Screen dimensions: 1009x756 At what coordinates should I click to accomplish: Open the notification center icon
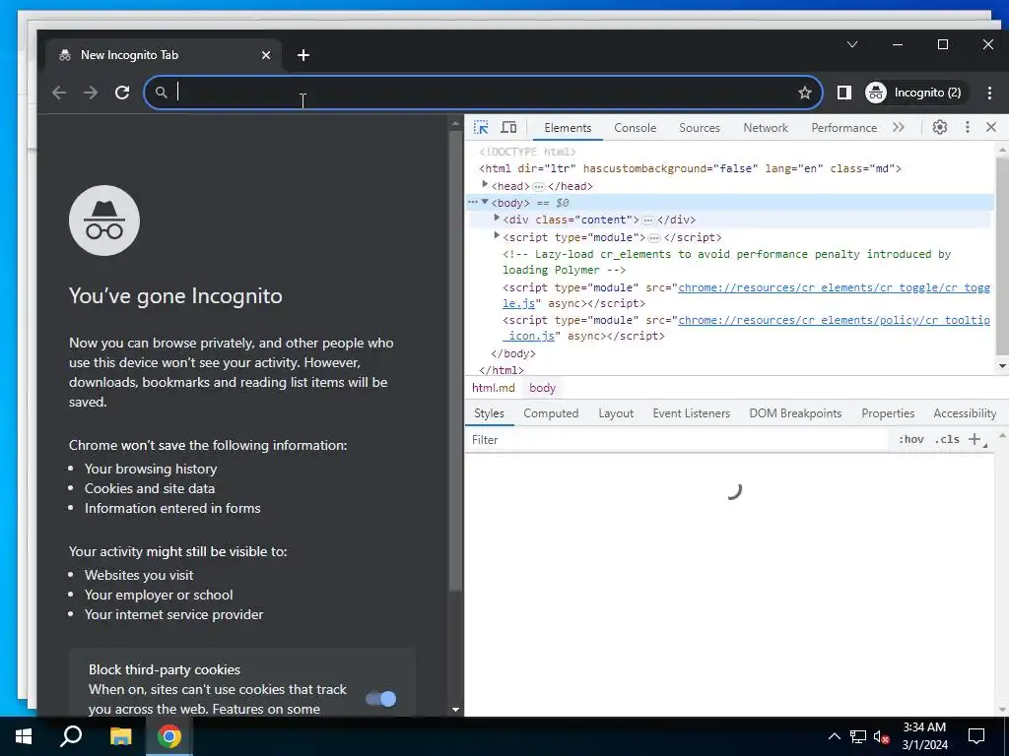[976, 736]
